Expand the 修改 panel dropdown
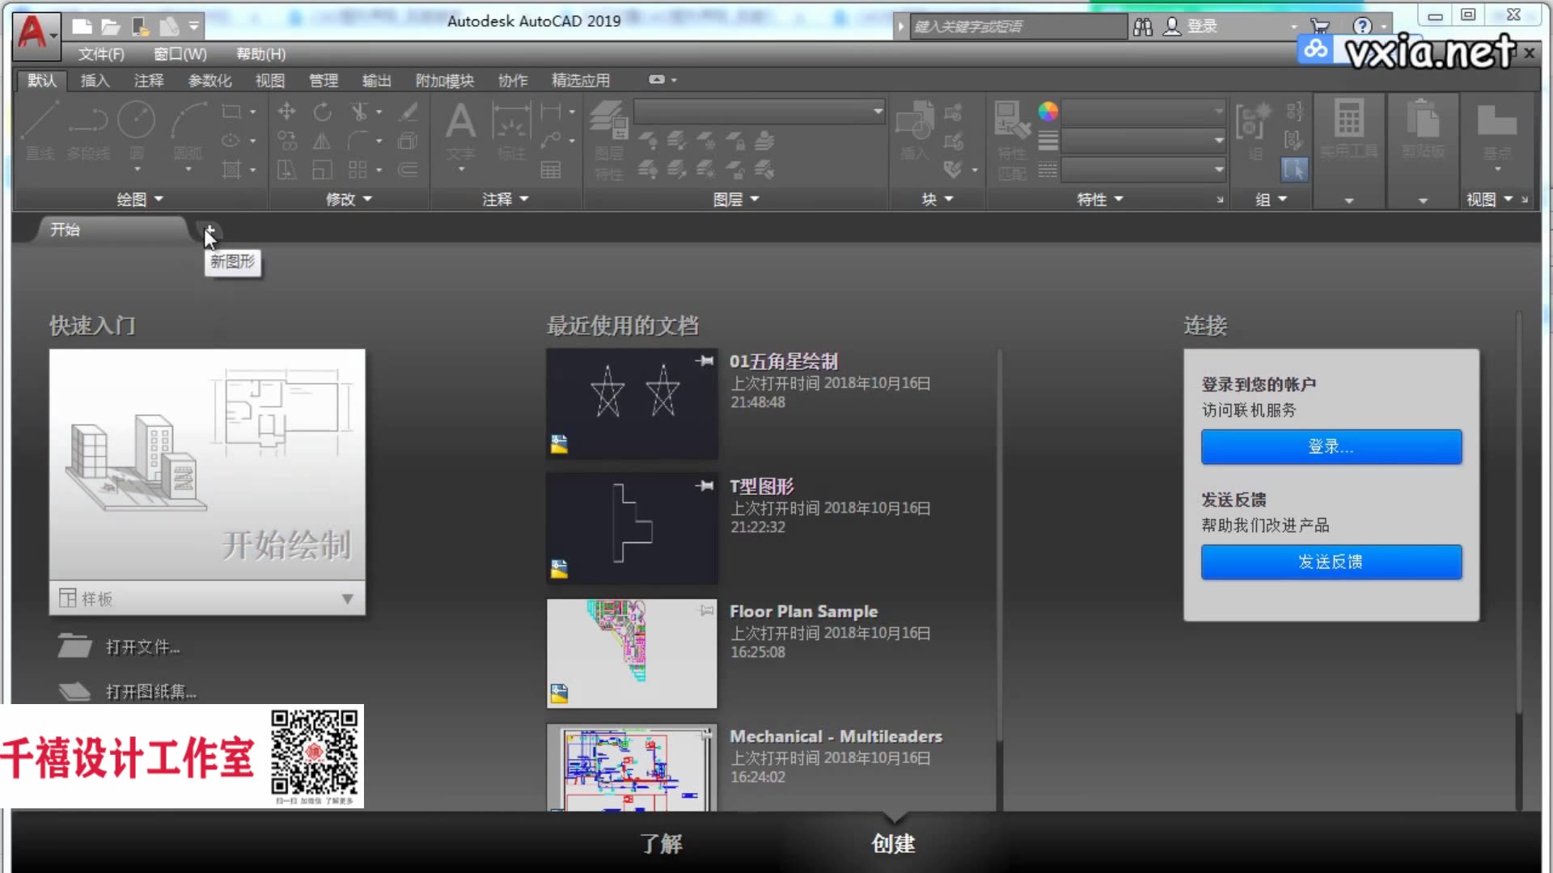This screenshot has width=1553, height=873. point(349,200)
